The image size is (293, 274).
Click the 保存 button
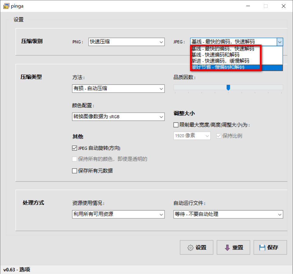click(x=270, y=247)
